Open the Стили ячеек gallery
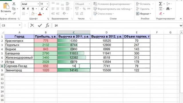This screenshot has height=103, width=183. [104, 14]
